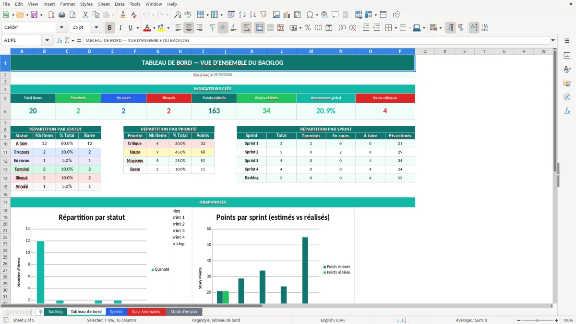Open Find & Replace tool
The width and height of the screenshot is (576, 324).
pos(177,15)
